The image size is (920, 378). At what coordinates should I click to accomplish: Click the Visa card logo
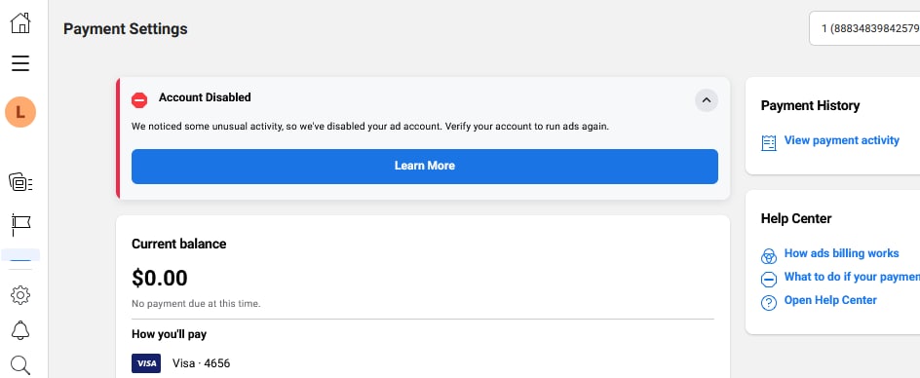[146, 363]
